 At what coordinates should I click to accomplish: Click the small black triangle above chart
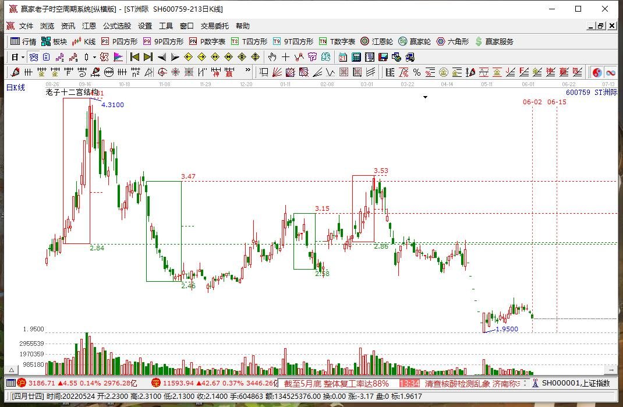425,97
